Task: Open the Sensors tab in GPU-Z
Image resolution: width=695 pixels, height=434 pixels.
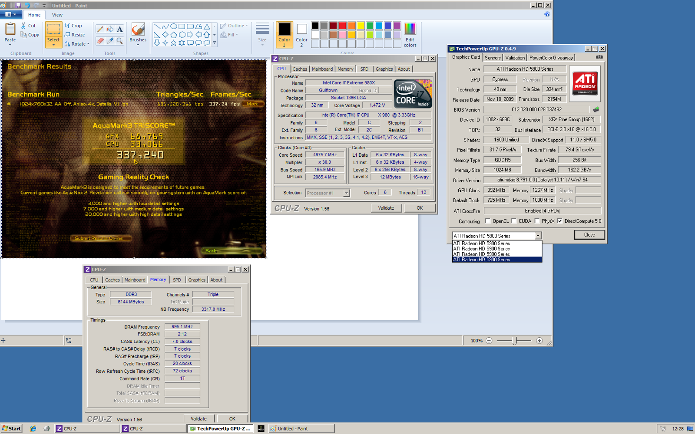Action: click(493, 58)
